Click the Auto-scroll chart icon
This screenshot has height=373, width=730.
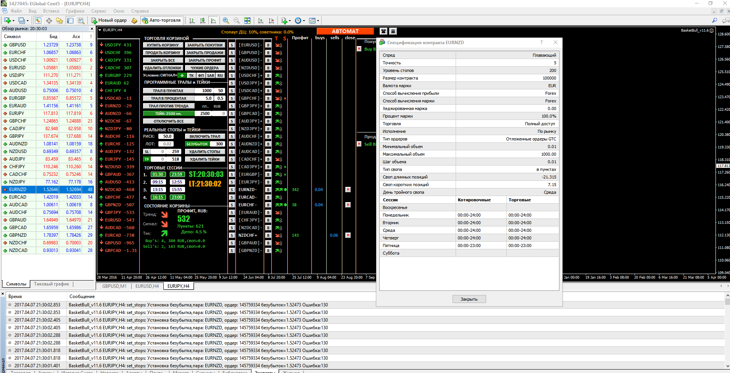261,21
